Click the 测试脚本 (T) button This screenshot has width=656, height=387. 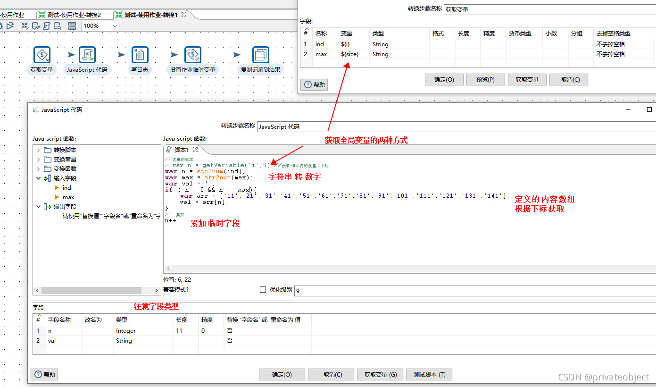[x=429, y=374]
